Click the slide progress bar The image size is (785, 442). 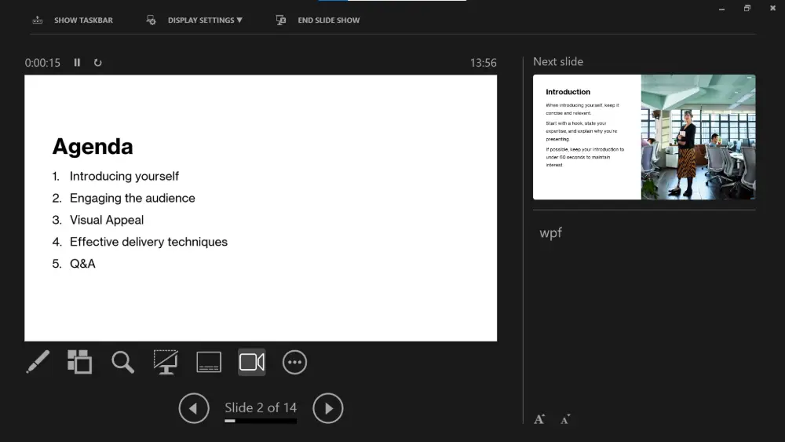pos(261,421)
